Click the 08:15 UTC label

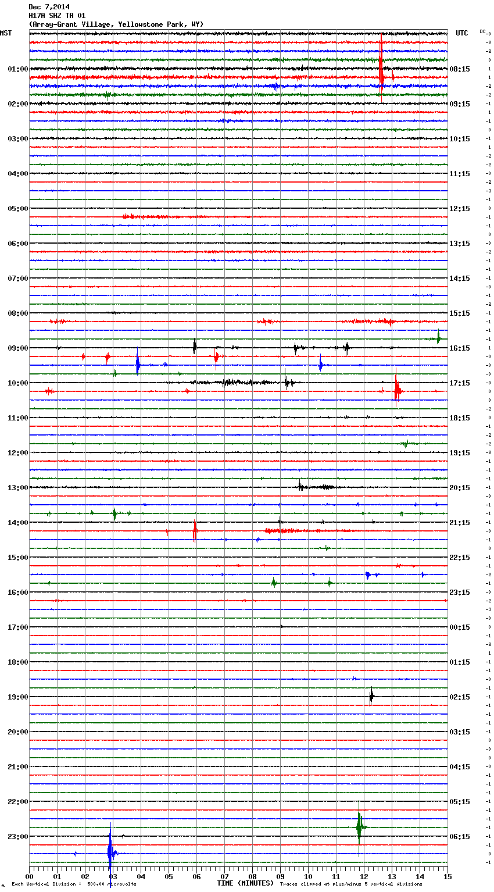pyautogui.click(x=460, y=69)
